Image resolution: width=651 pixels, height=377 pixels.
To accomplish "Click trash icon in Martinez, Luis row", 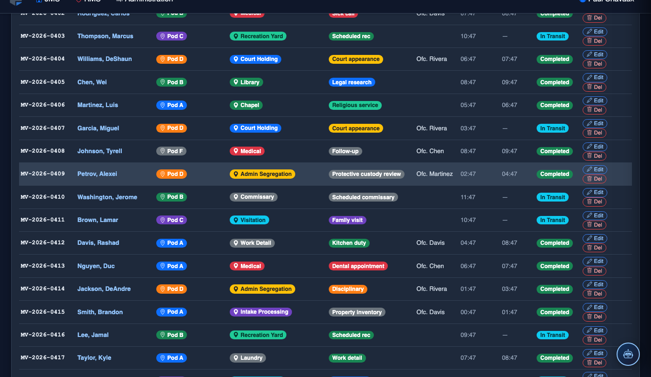I will tap(590, 110).
